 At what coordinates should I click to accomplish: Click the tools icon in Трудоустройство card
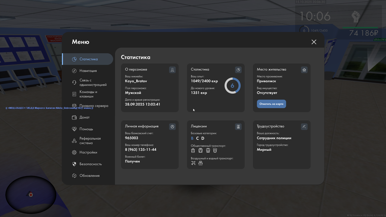304,127
